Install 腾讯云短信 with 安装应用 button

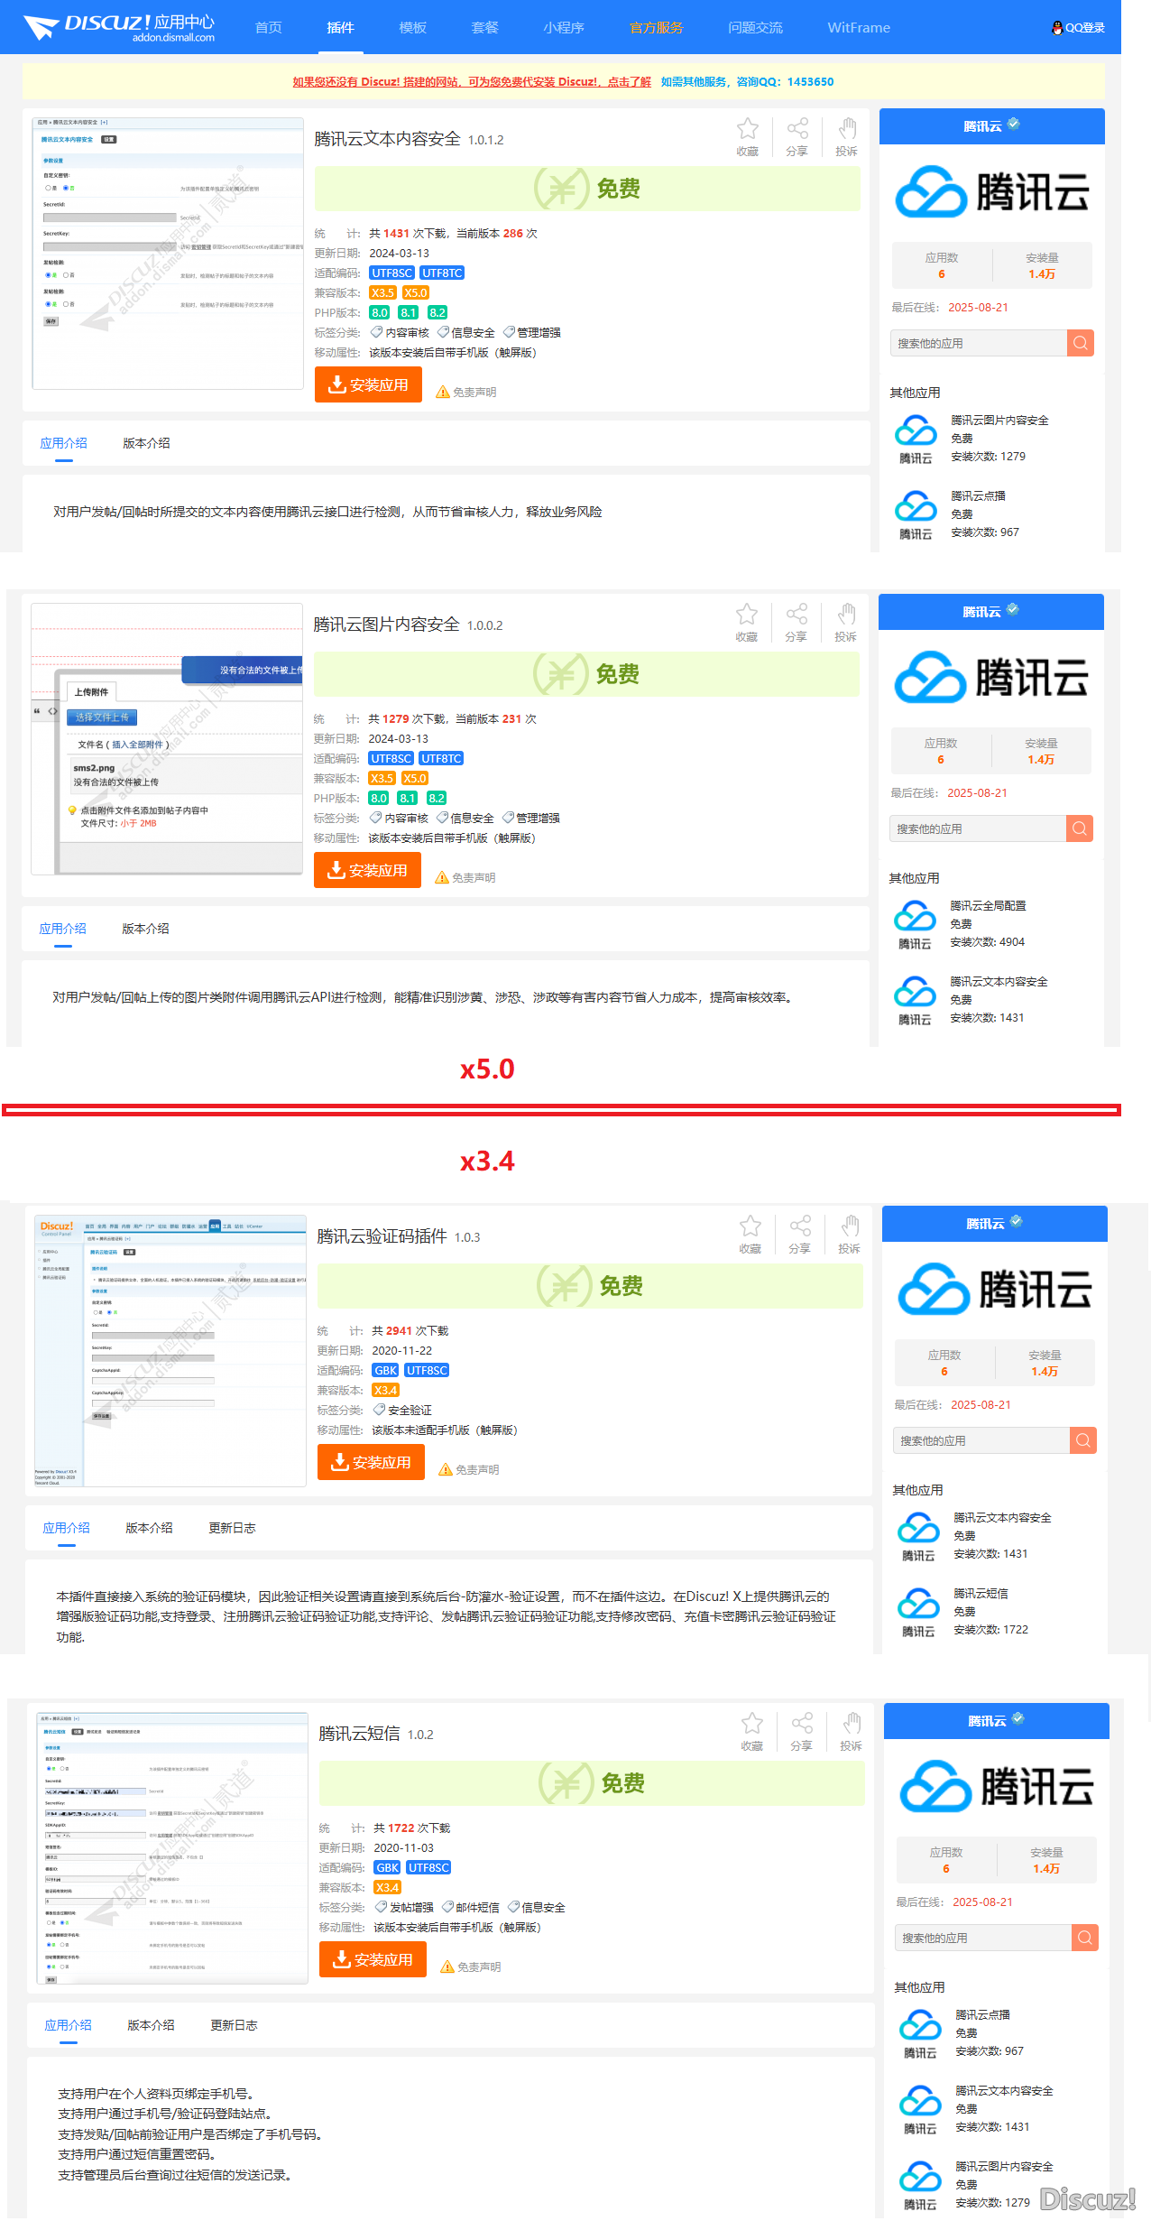tap(373, 1959)
